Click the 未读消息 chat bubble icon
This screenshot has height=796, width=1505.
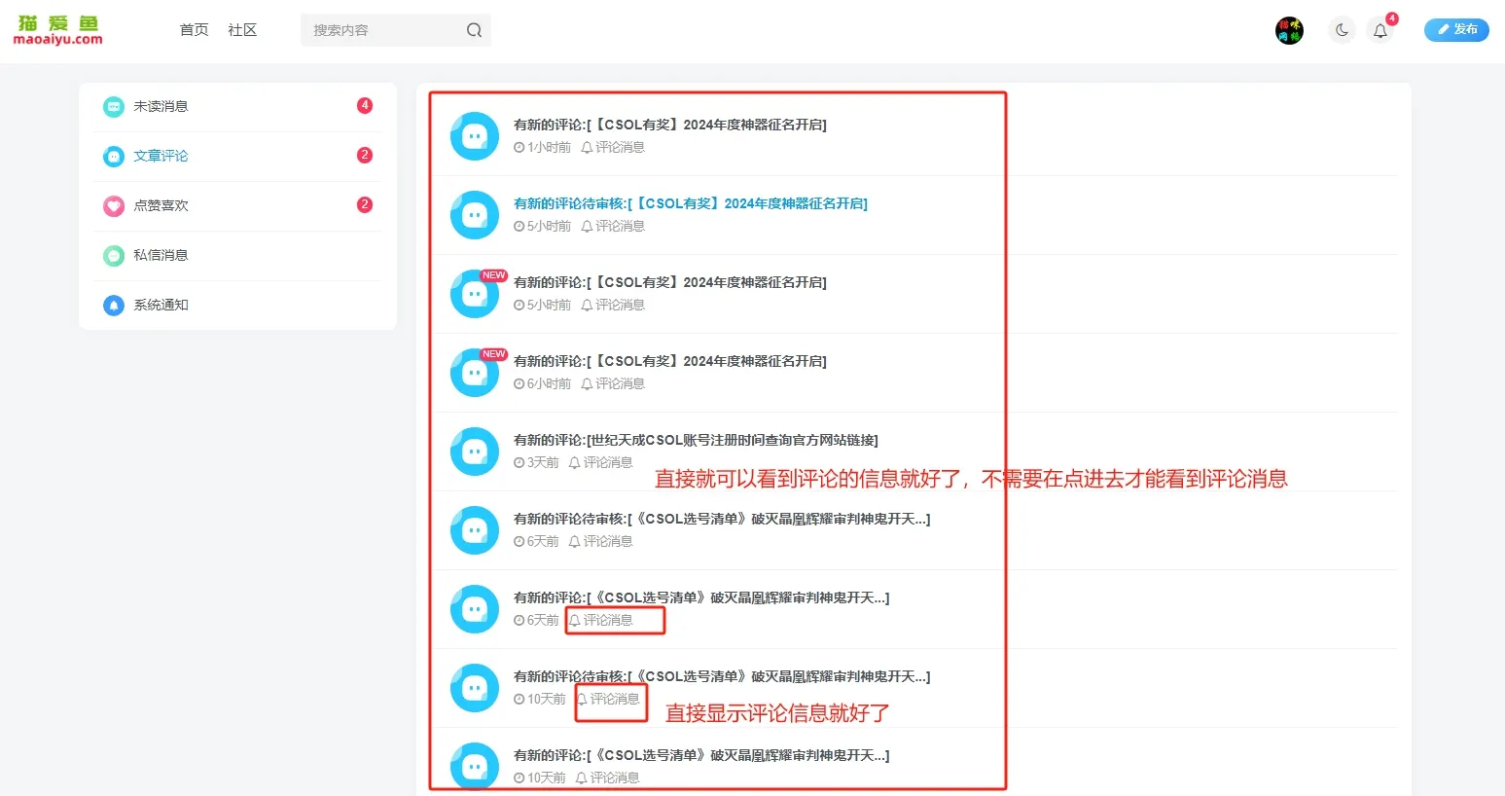(114, 106)
